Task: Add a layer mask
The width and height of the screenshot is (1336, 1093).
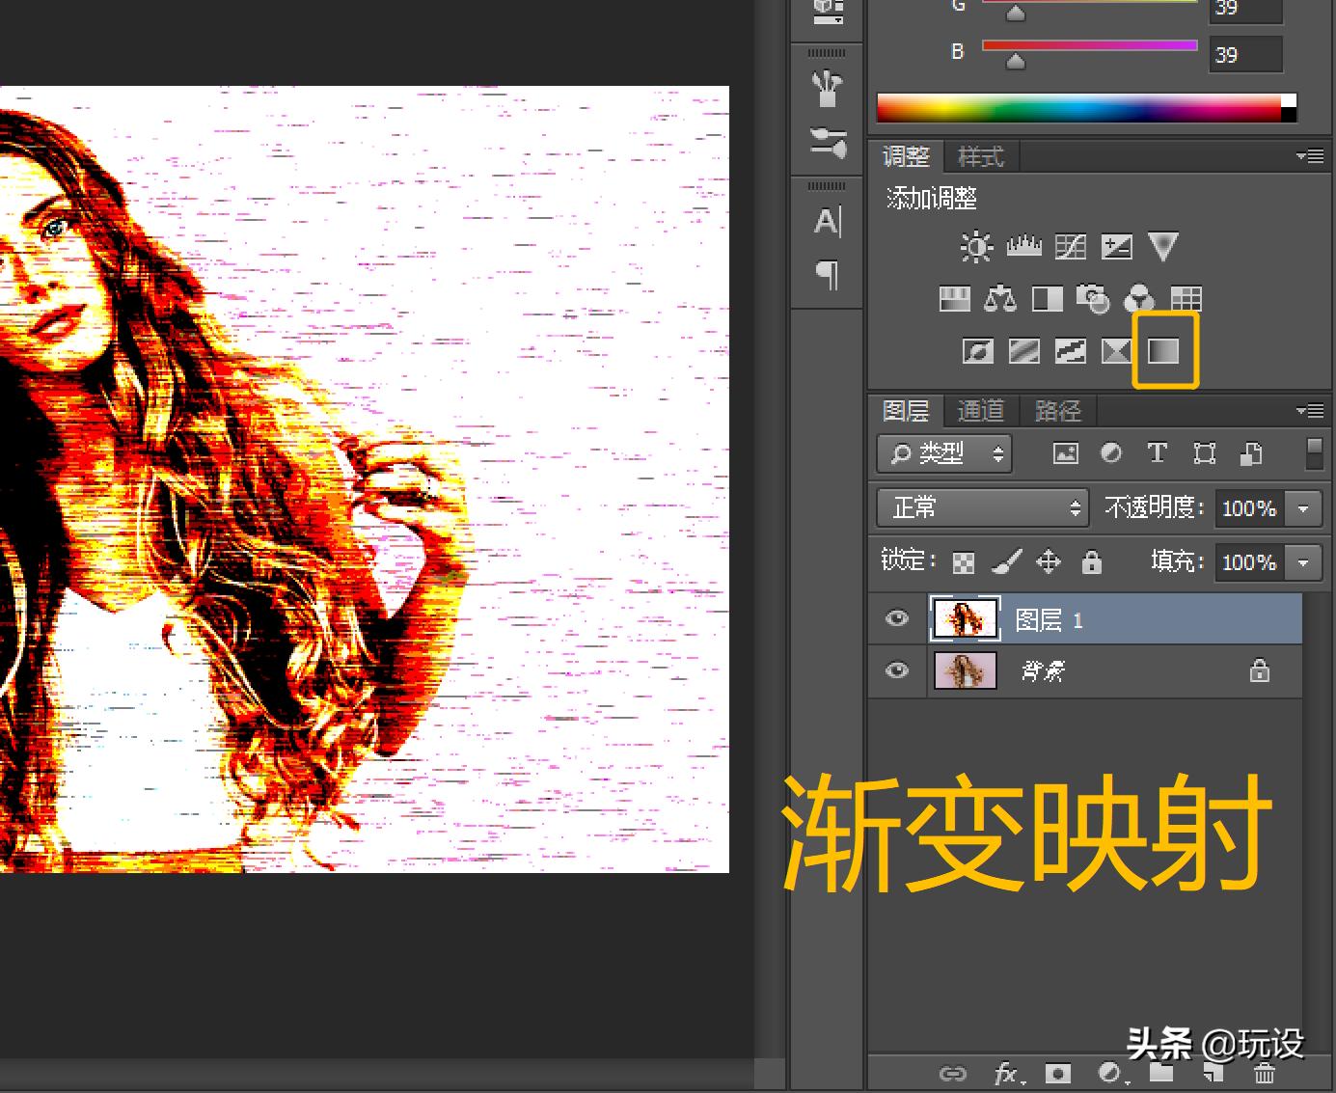Action: (1058, 1074)
